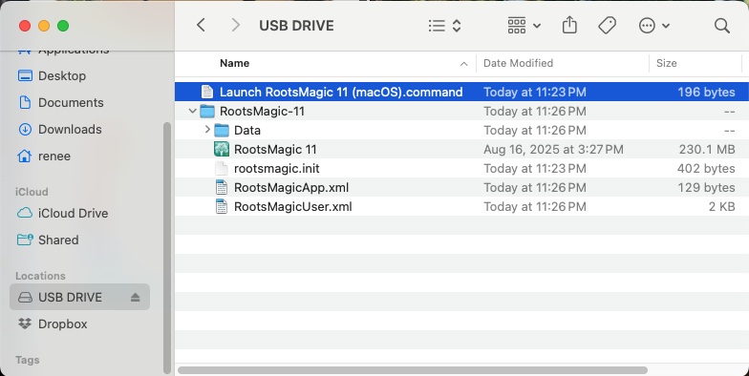Go back with the left chevron
Image resolution: width=749 pixels, height=376 pixels.
[x=201, y=25]
